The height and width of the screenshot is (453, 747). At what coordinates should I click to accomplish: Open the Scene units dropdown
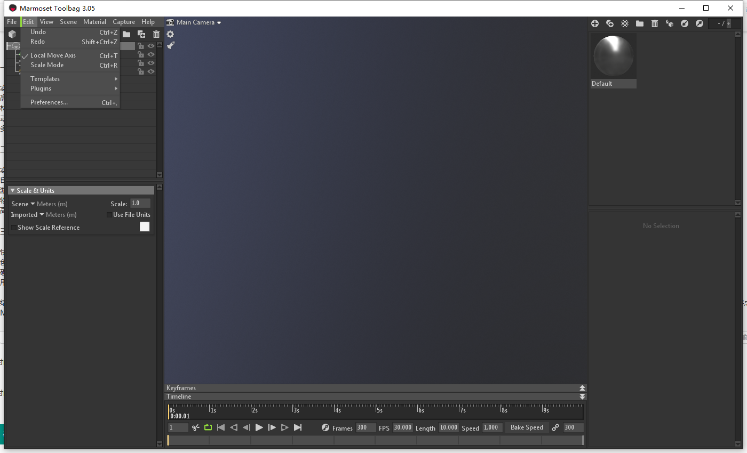pos(23,204)
